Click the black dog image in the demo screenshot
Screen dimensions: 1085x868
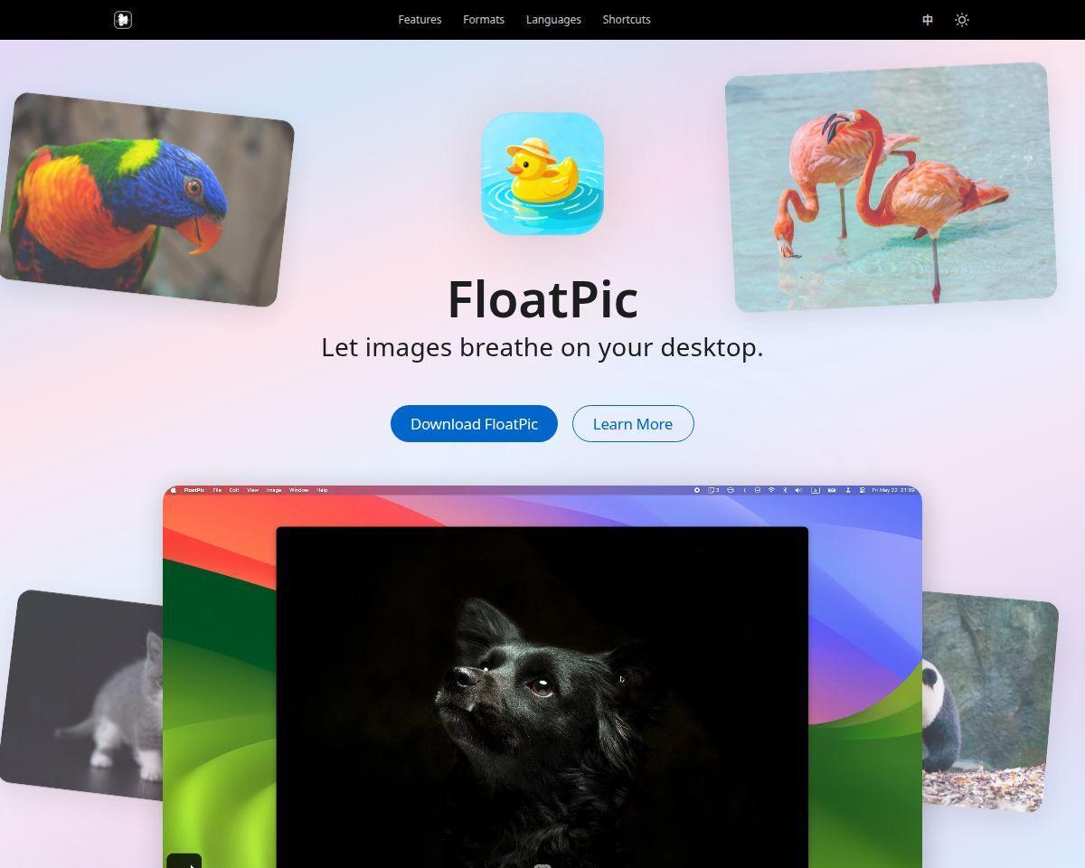tap(542, 697)
